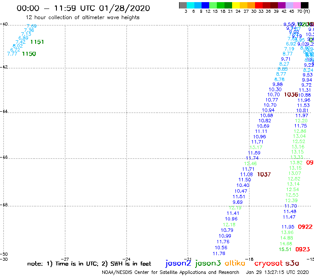Click the wave height value 12.46
This screenshot has height=276, width=314.
tap(250, 163)
